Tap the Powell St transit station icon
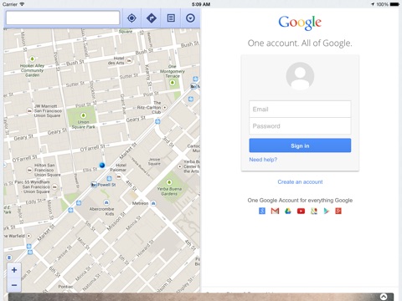The width and height of the screenshot is (402, 301). (x=94, y=185)
